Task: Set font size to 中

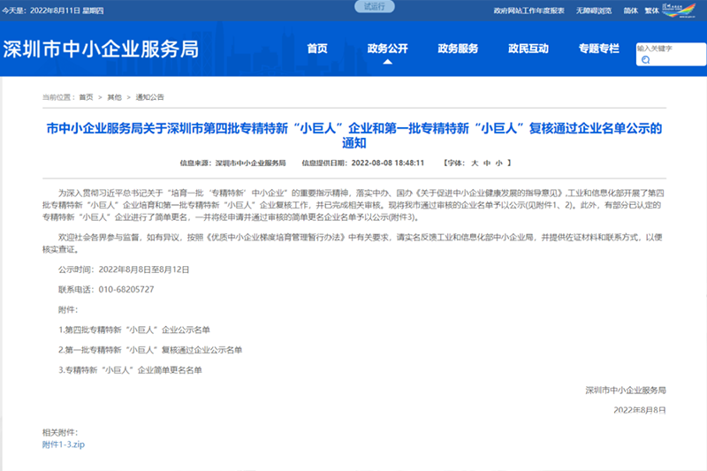Action: tap(486, 163)
